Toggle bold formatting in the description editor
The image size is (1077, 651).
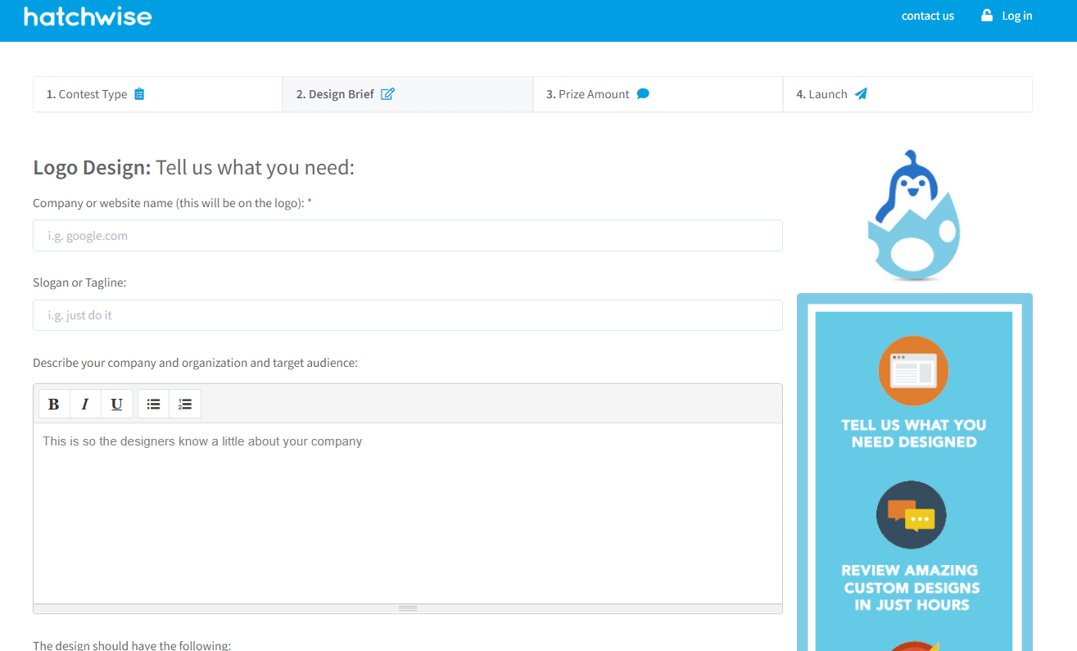[54, 403]
